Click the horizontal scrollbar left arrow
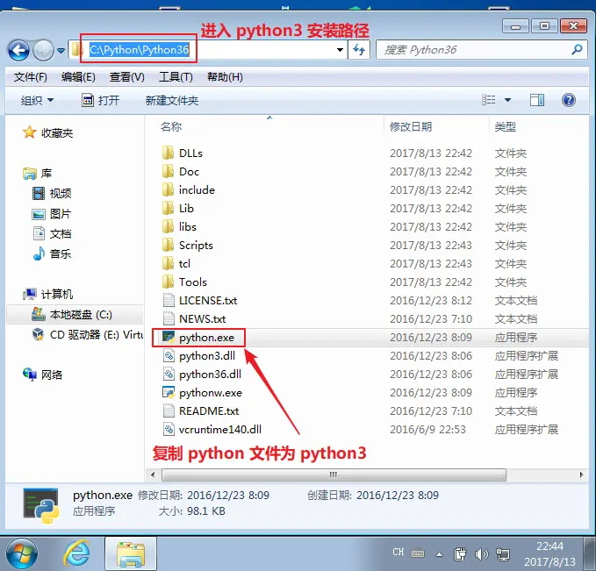The image size is (596, 571). 153,475
